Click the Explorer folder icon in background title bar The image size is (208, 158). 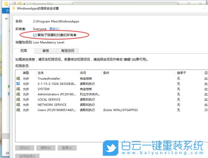coord(6,4)
